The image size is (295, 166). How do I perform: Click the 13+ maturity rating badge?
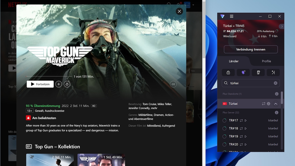click(x=29, y=111)
